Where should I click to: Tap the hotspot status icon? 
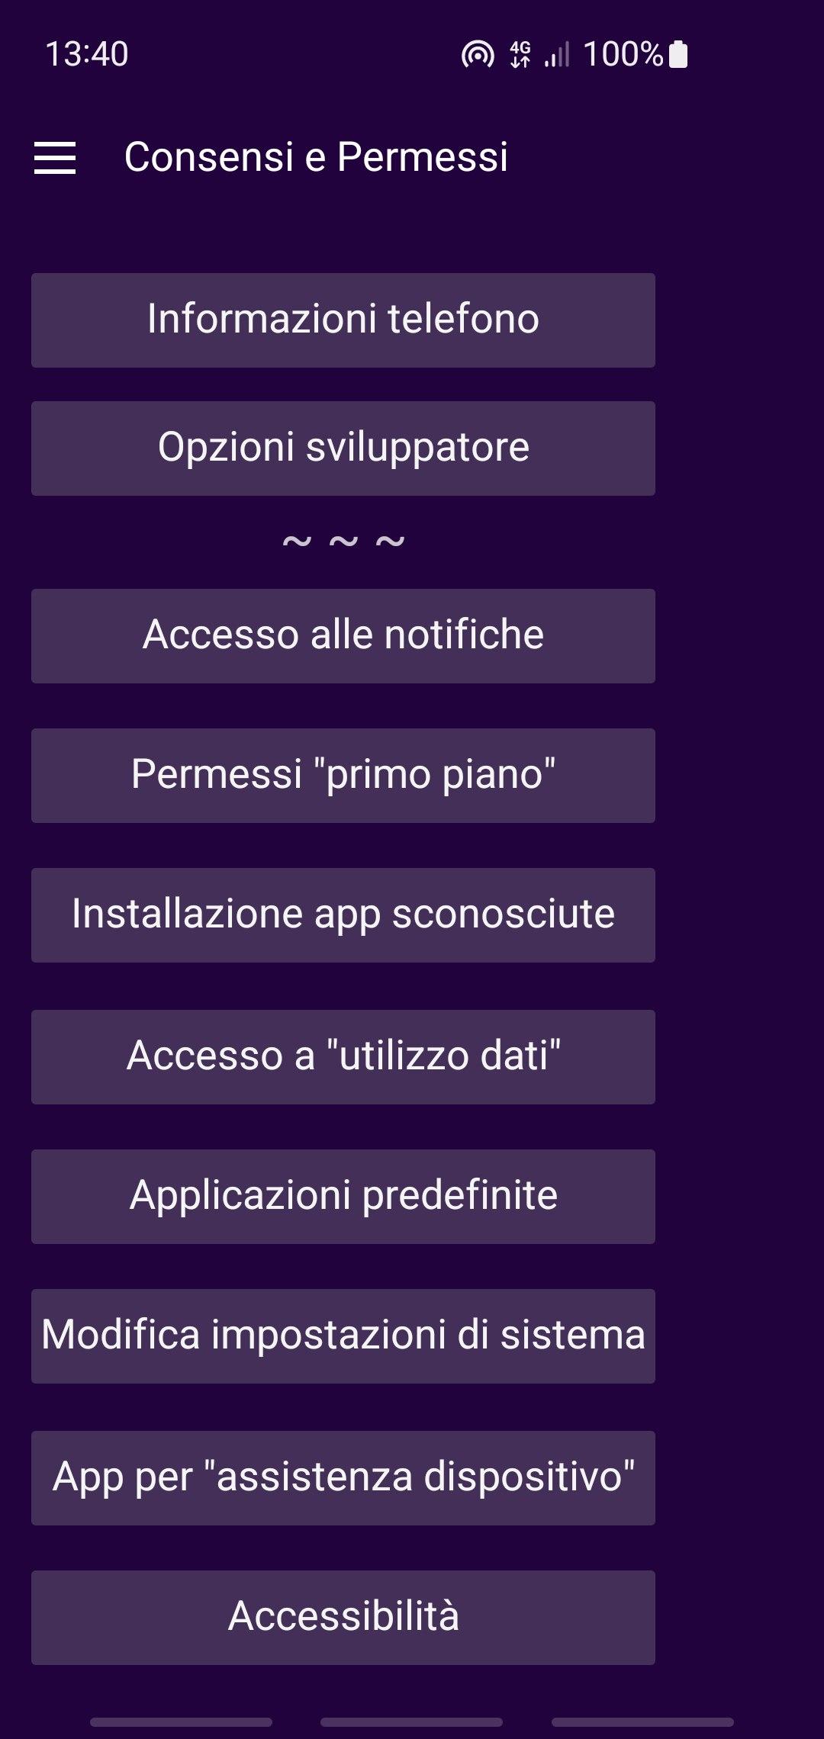478,55
